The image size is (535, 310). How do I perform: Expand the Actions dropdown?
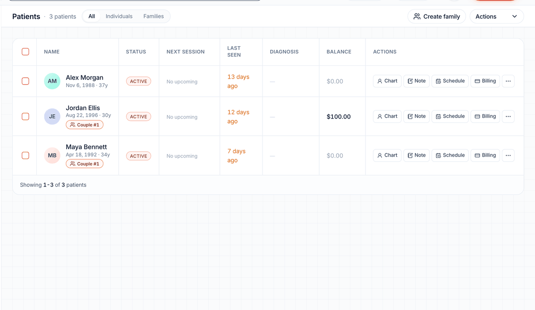tap(496, 16)
